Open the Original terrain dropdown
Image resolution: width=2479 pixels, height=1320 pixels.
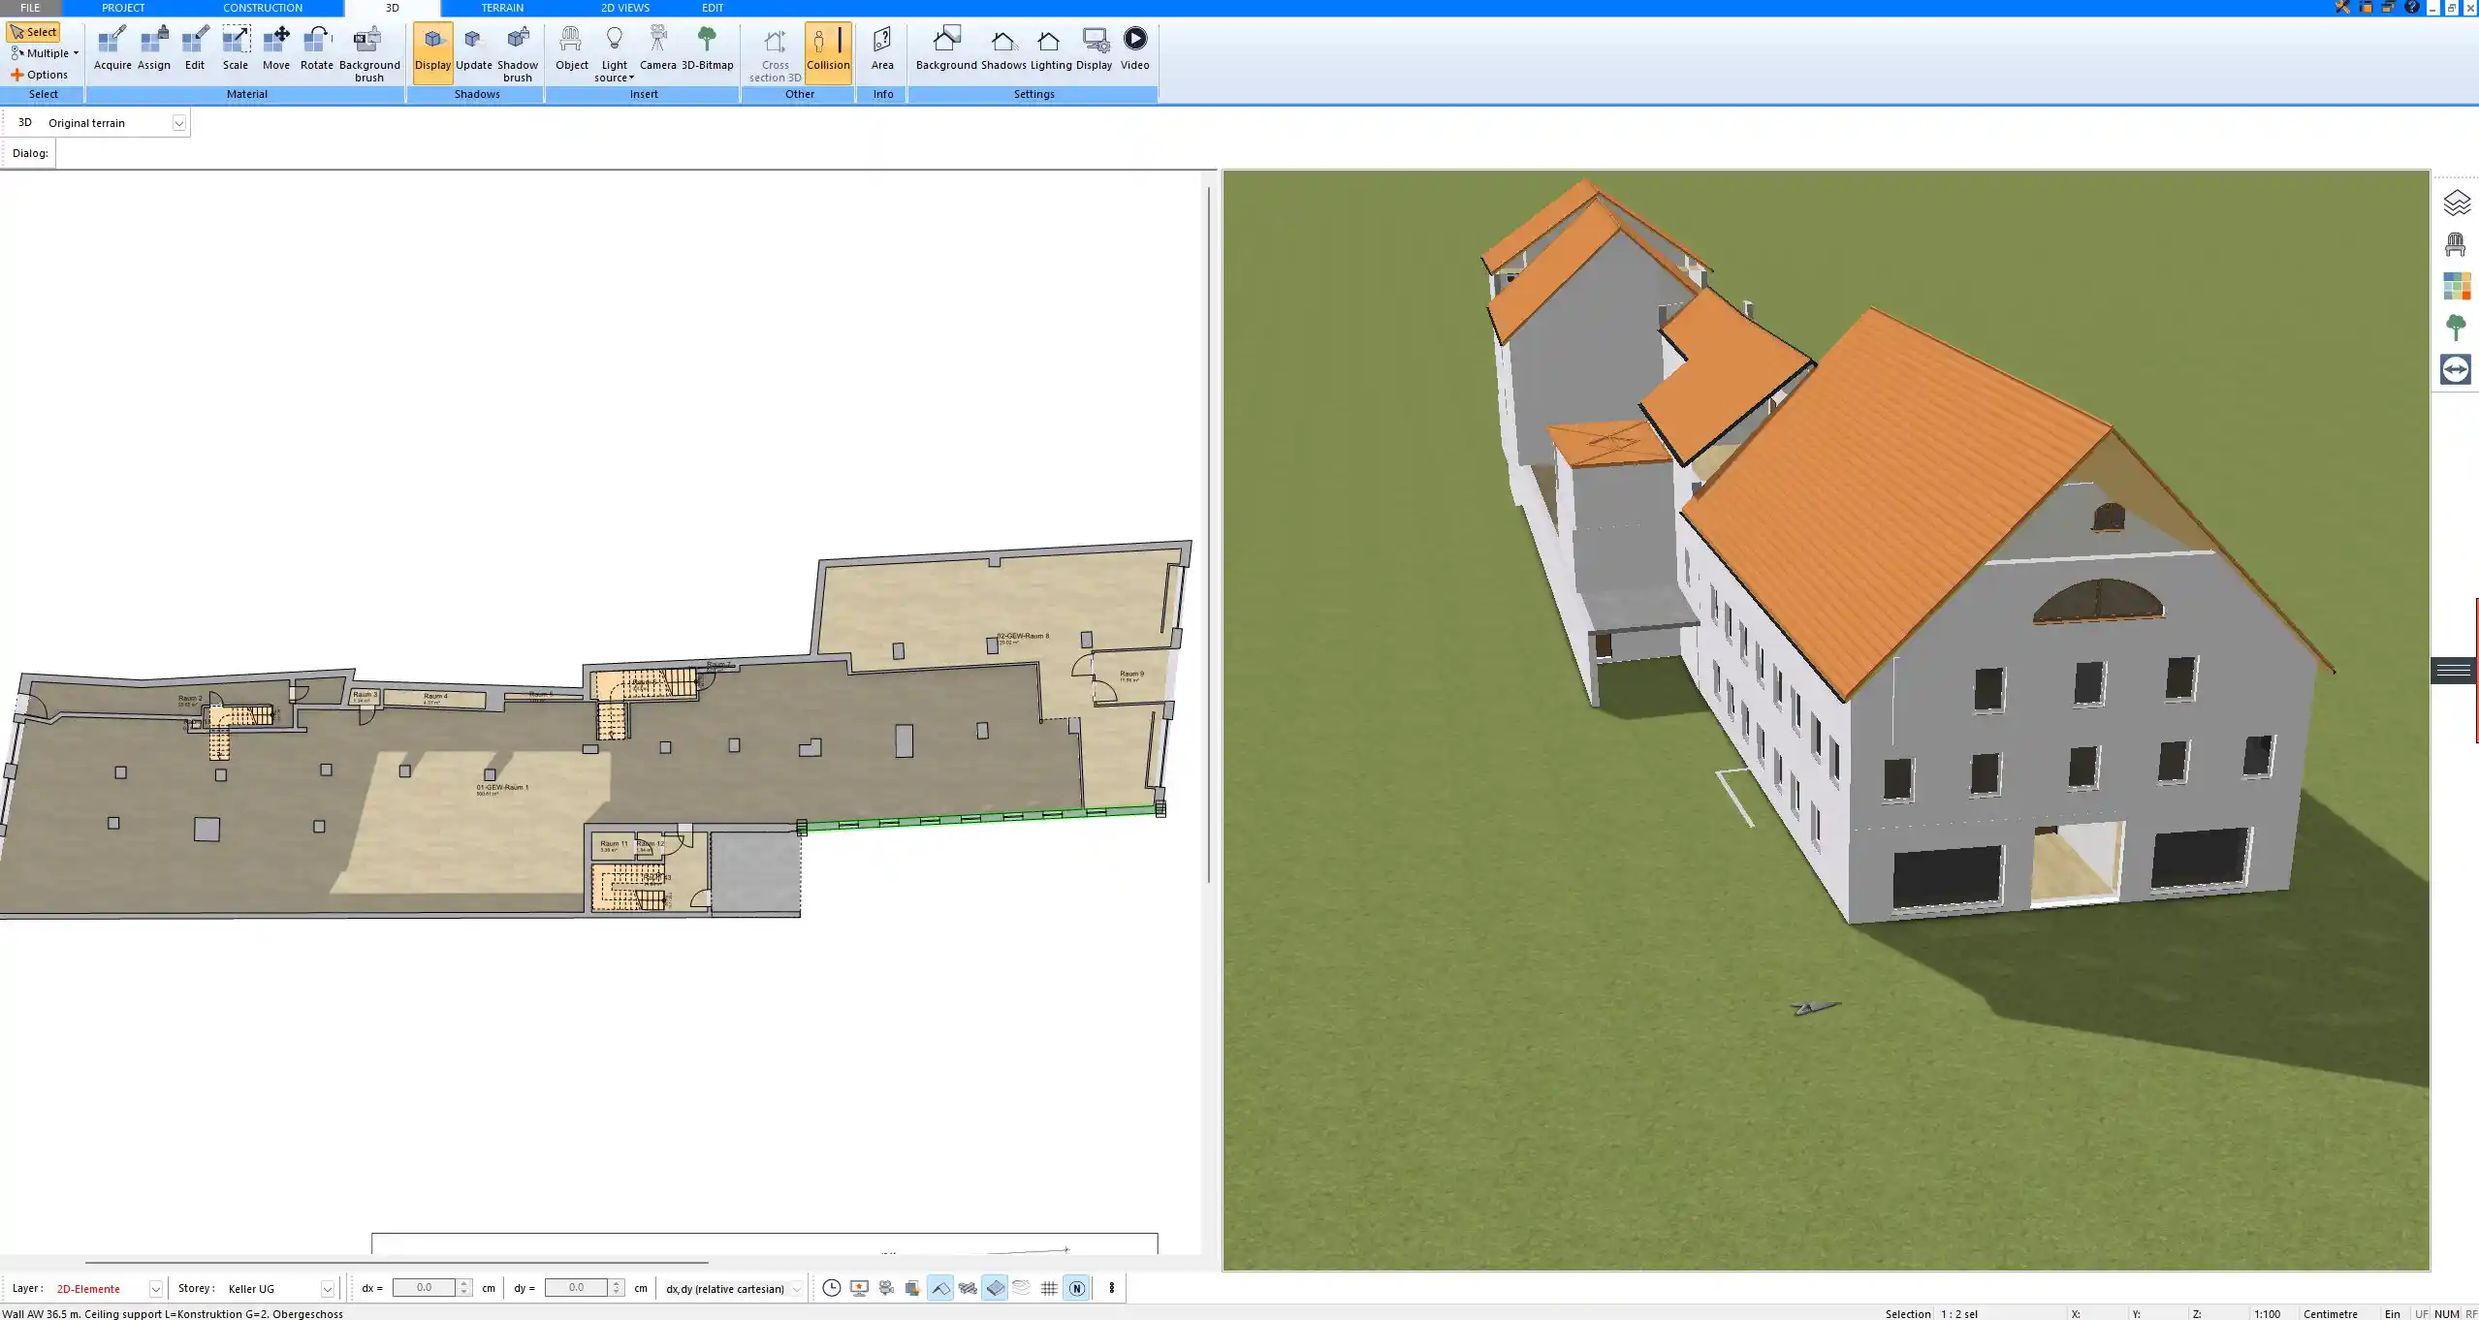tap(178, 123)
